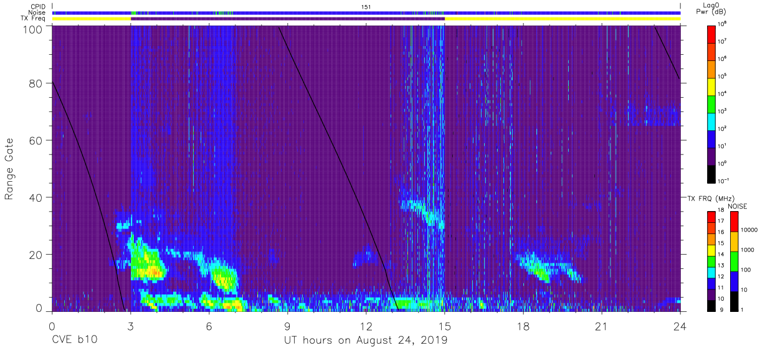Viewport: 765px width, 353px height.
Task: Click the '1' label on the NOISE legend
Action: 742,309
